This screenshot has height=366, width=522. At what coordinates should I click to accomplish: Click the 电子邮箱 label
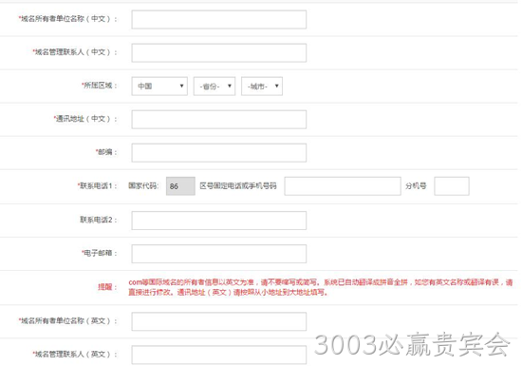click(100, 253)
